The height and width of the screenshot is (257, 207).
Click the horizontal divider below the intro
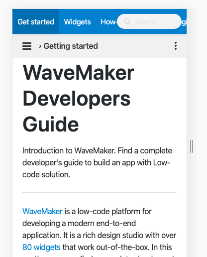pos(100,193)
